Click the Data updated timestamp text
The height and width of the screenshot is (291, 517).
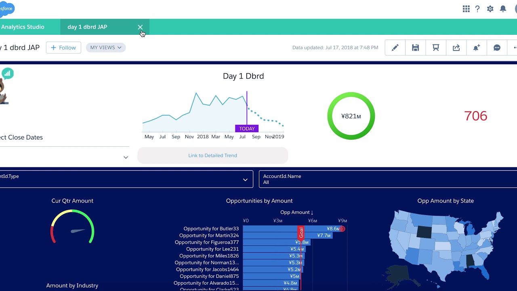[335, 48]
